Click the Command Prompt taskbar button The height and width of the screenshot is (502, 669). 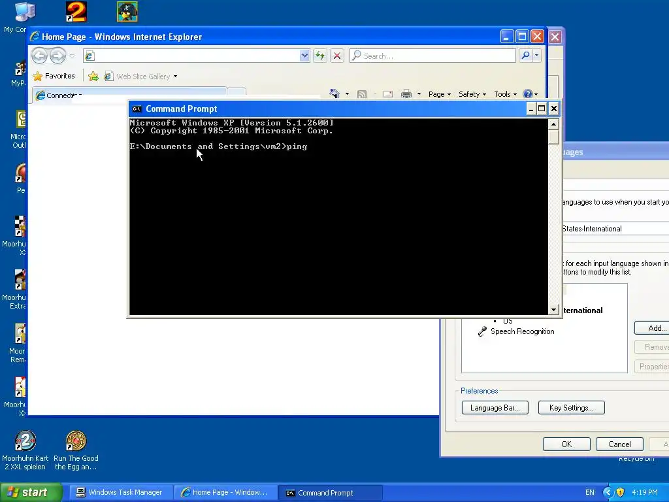[330, 493]
